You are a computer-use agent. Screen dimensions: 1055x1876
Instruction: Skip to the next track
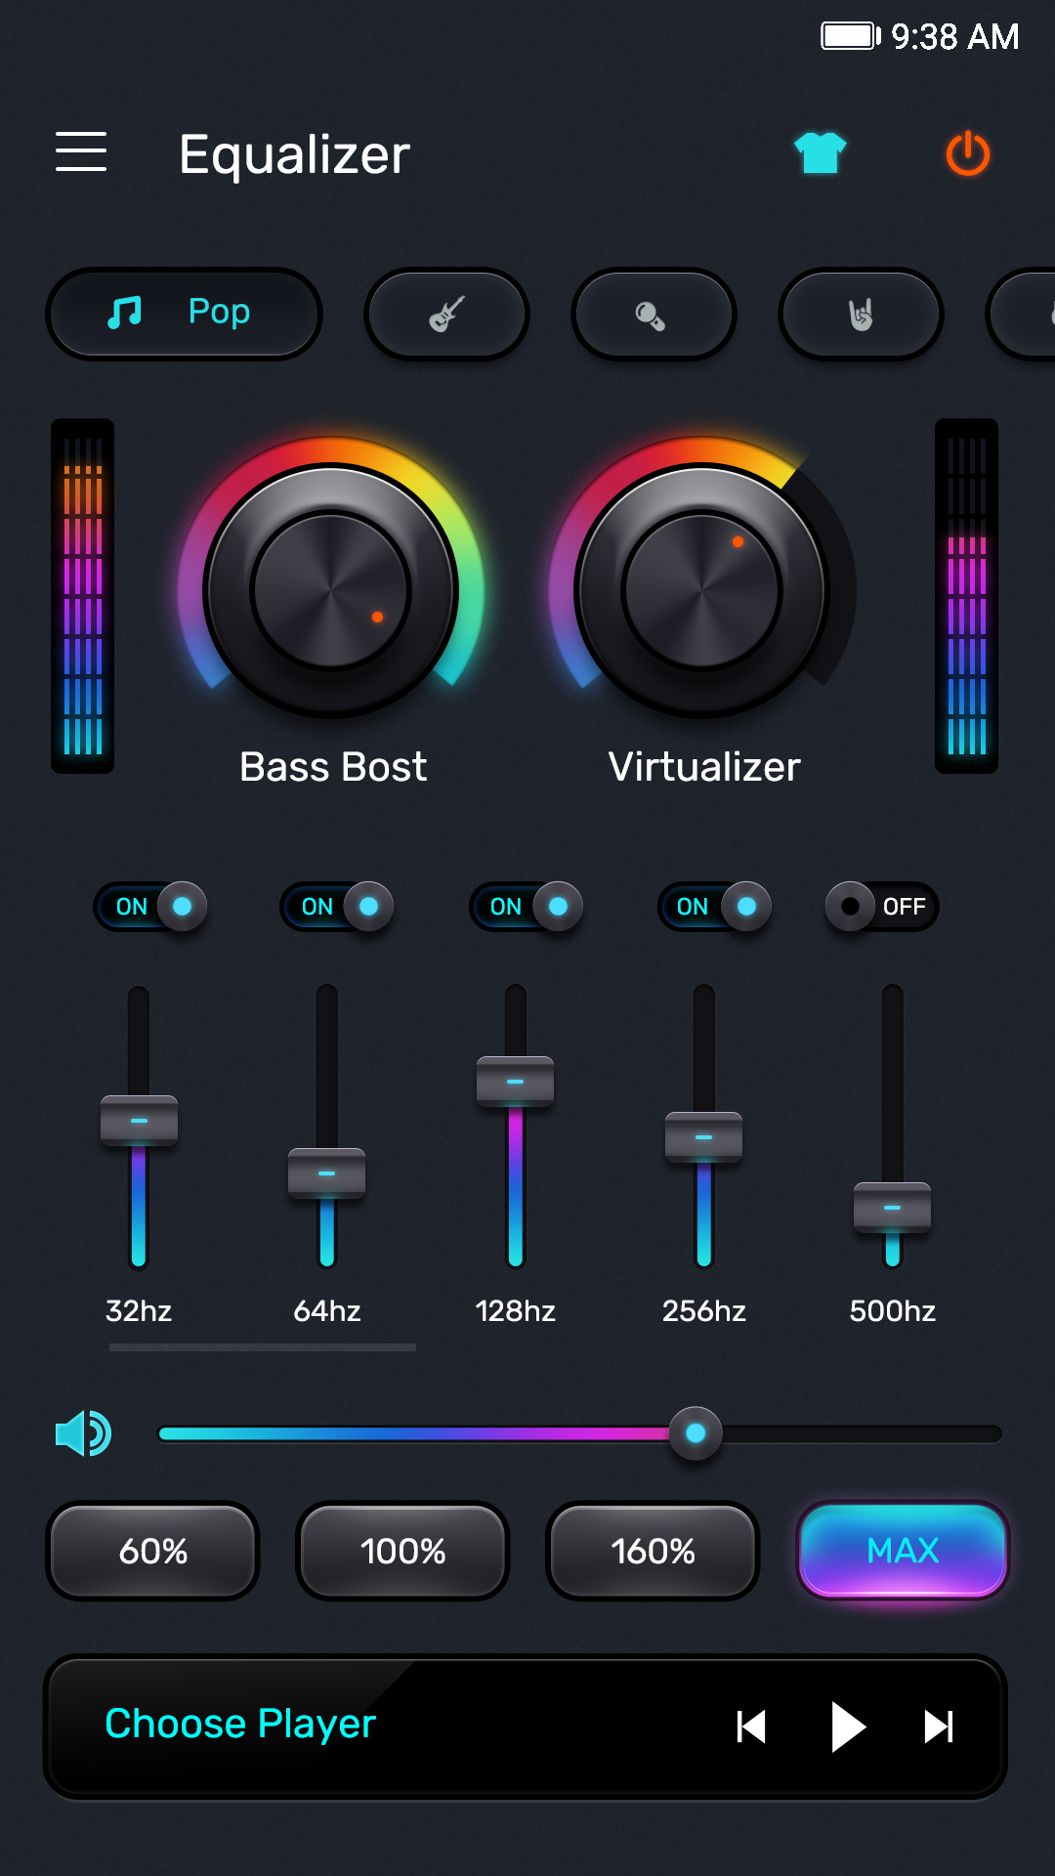point(939,1727)
